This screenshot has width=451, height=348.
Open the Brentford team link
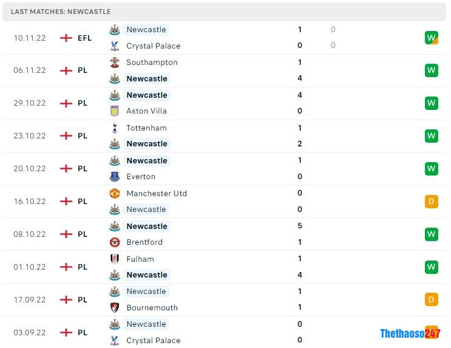(x=144, y=242)
